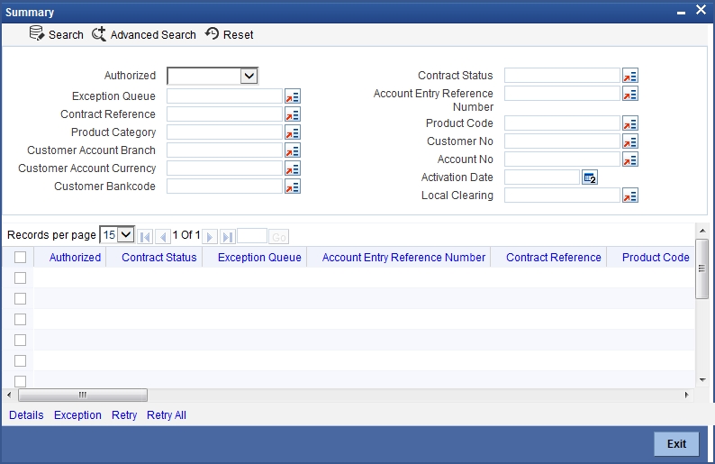Sort by the Product Code column header
Screen dimensions: 715x464
coord(656,258)
